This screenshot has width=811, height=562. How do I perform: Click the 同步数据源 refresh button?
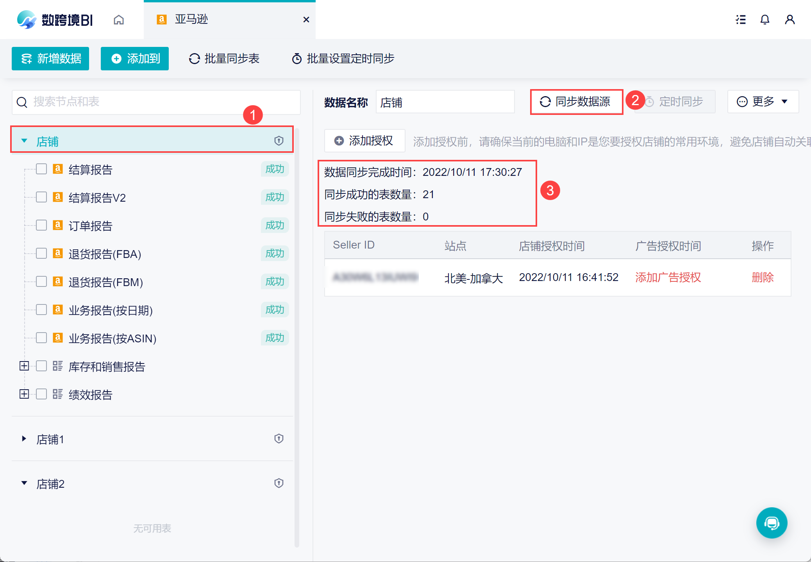point(576,102)
